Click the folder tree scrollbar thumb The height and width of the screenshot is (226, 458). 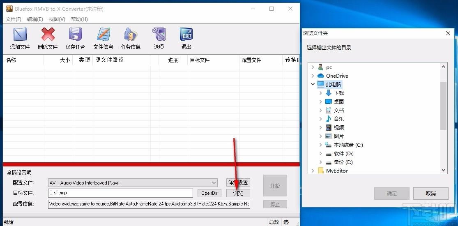tap(443, 106)
